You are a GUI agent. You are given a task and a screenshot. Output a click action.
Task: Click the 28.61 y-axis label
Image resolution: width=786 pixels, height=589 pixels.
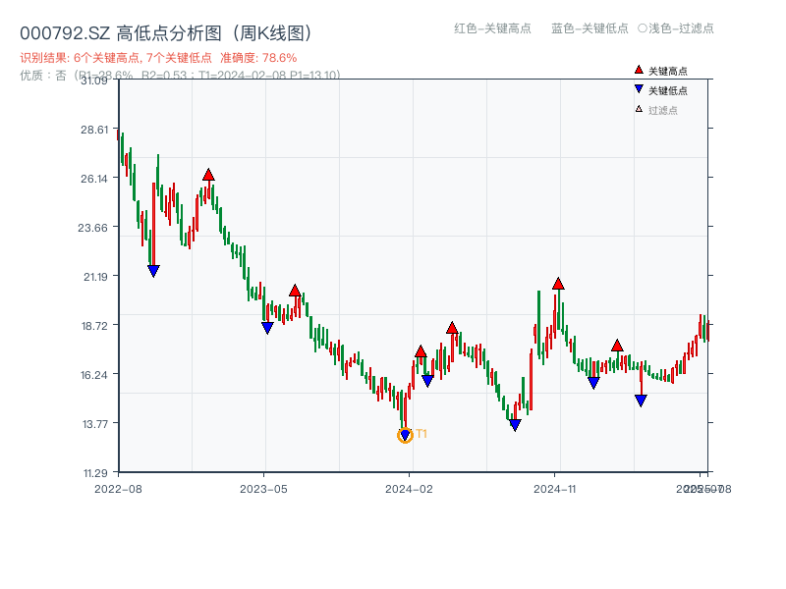click(94, 130)
